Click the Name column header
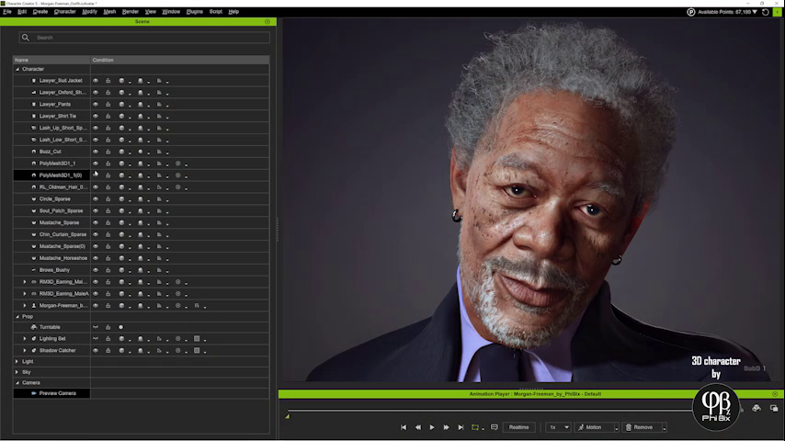Screen dimensions: 785x441 coord(51,60)
